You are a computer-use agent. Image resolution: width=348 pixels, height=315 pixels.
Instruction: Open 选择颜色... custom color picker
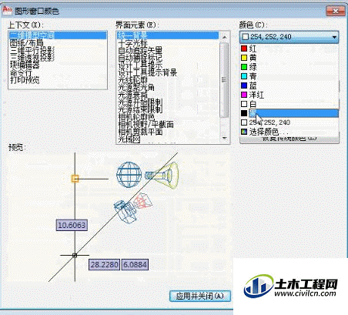pos(289,132)
